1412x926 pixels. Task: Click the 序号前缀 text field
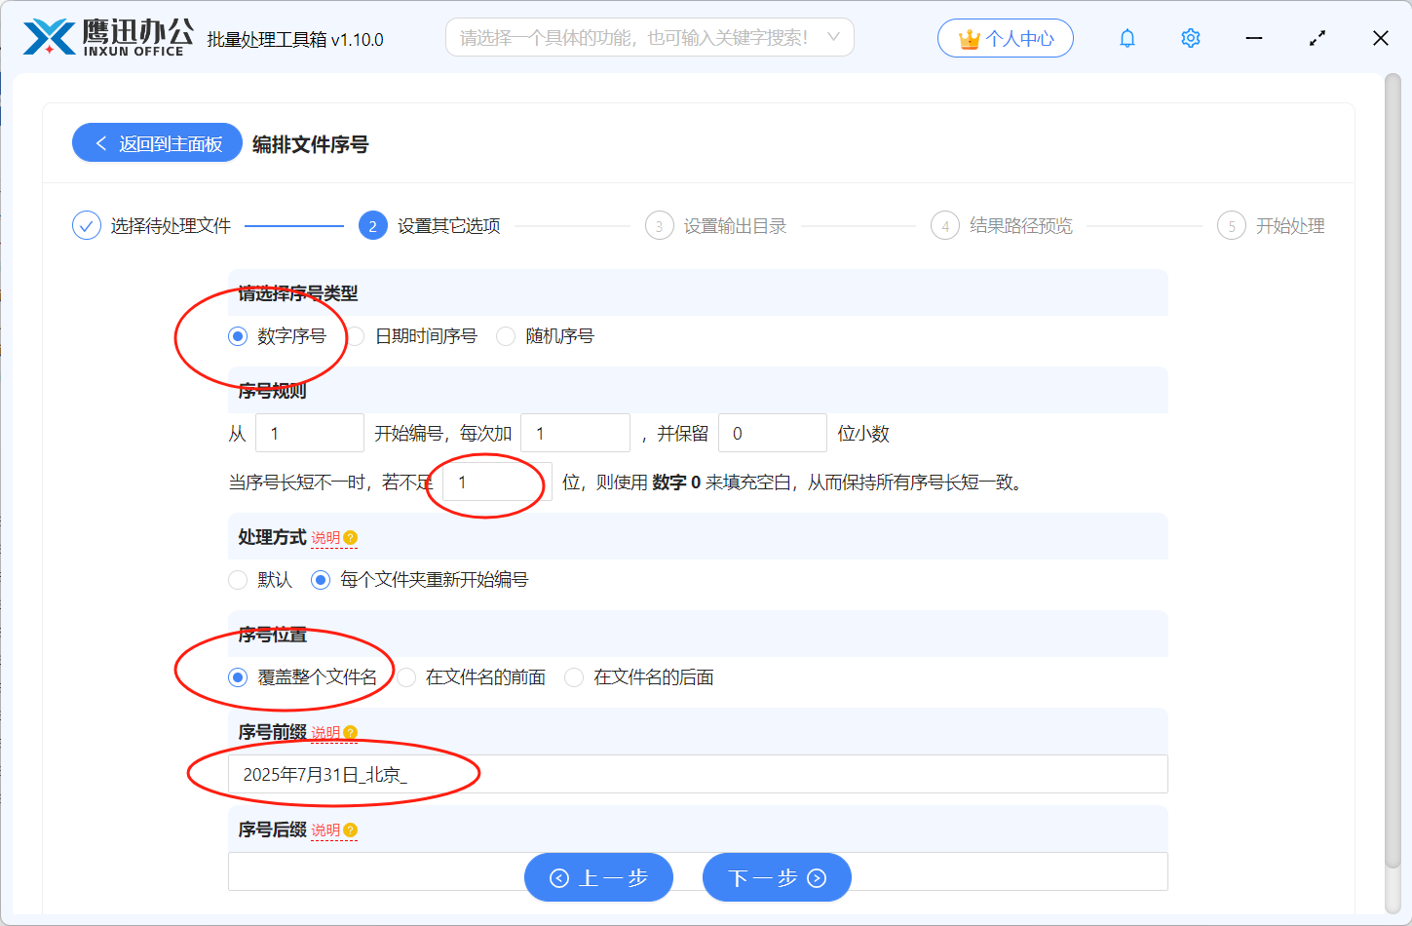(x=698, y=774)
